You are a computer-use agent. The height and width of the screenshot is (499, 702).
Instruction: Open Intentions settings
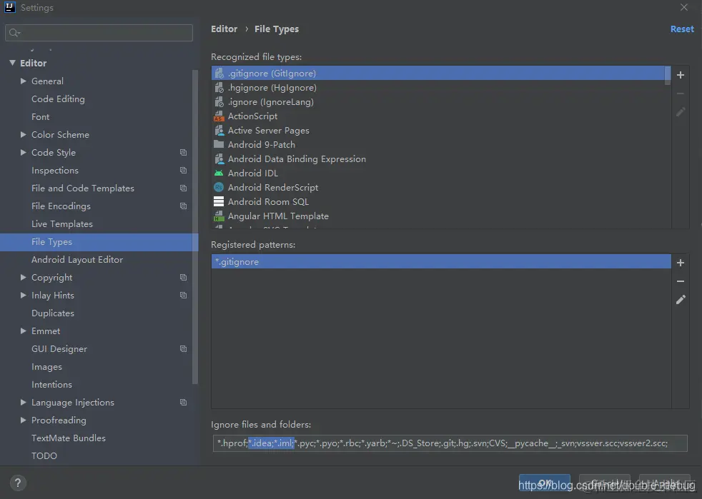(51, 385)
